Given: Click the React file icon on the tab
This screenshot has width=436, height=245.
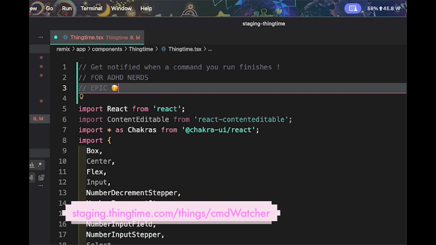Looking at the screenshot, I should click(x=65, y=37).
